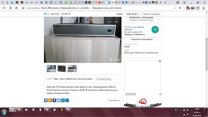Image resolution: width=208 pixels, height=117 pixels.
Task: Open seller profile link 'Частное лицо'
Action: [134, 27]
